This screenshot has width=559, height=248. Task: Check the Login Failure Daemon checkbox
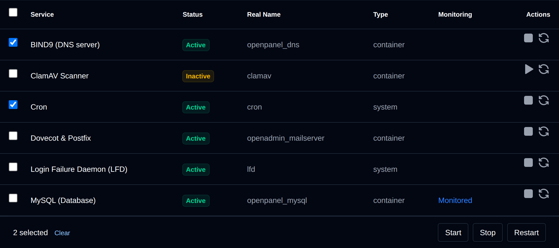click(x=13, y=167)
